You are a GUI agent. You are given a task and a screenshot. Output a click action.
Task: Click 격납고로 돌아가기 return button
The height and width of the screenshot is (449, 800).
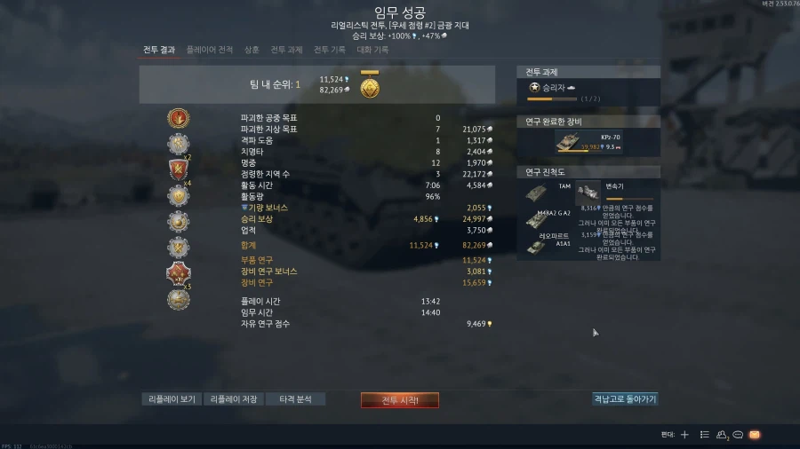click(x=625, y=399)
